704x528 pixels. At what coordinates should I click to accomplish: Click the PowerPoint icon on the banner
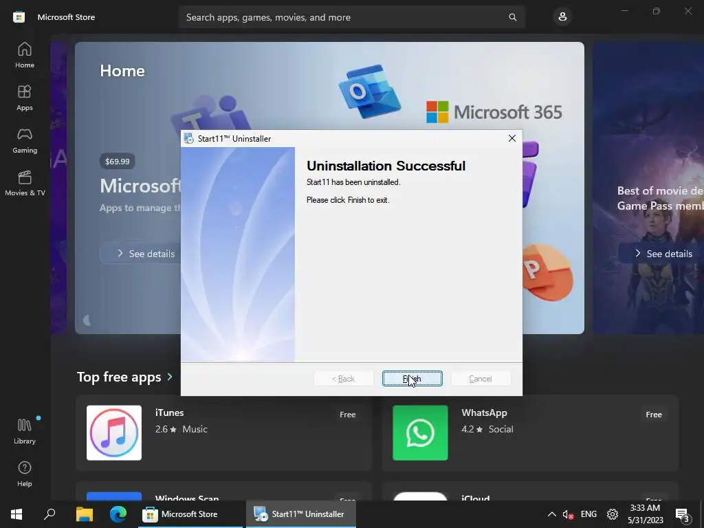[547, 272]
